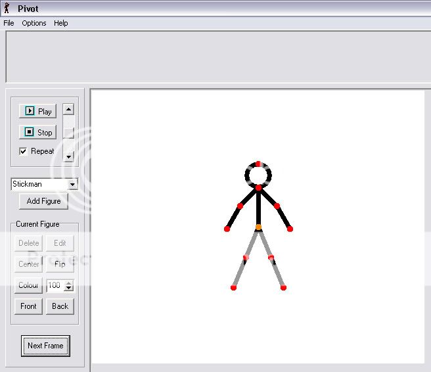Click the speed scrollbar up arrow
The image size is (431, 372).
[68, 109]
